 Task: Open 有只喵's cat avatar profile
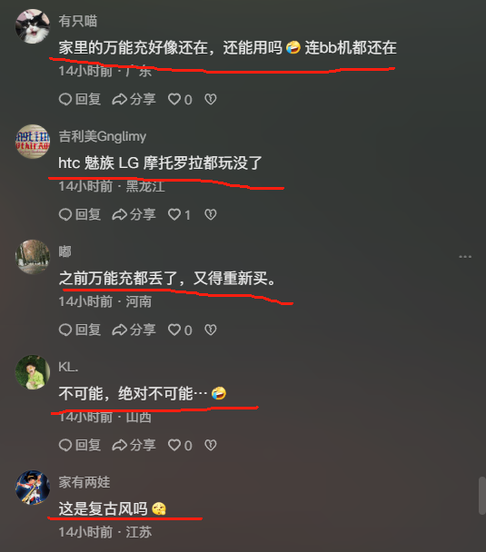click(33, 26)
